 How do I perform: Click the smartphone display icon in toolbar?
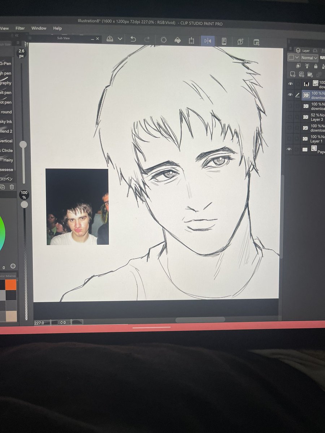(x=224, y=41)
